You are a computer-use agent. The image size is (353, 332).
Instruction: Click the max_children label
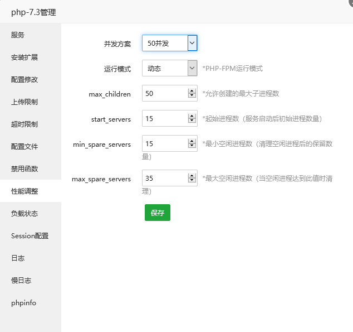tap(110, 94)
